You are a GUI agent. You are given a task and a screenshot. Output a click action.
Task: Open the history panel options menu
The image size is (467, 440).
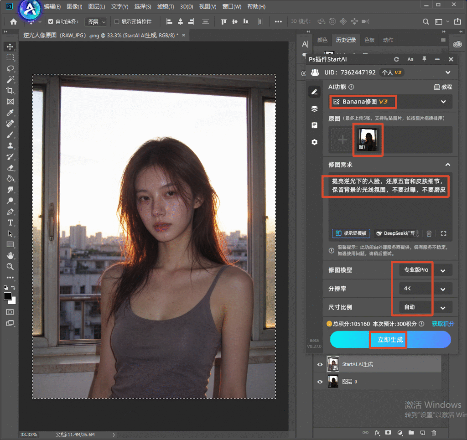pyautogui.click(x=443, y=40)
